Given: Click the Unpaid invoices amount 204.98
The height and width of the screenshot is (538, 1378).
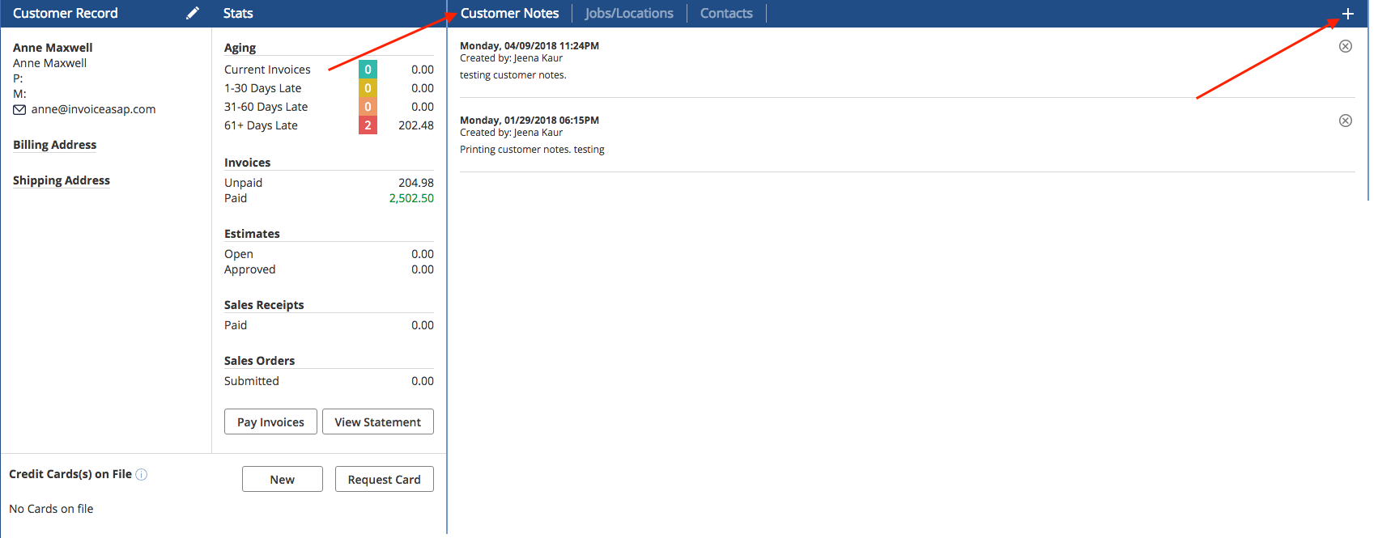Looking at the screenshot, I should [x=416, y=183].
